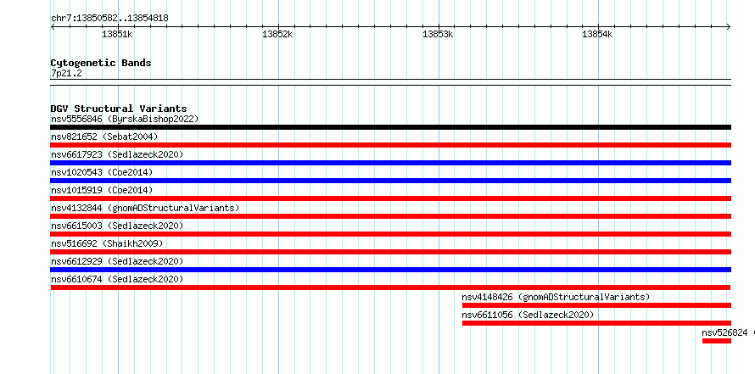This screenshot has width=755, height=374.
Task: Click the red nsv6611056 variant bar
Action: [x=596, y=323]
